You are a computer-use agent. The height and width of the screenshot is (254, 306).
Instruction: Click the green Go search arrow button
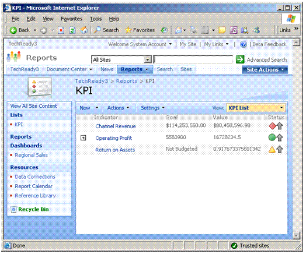pos(240,59)
